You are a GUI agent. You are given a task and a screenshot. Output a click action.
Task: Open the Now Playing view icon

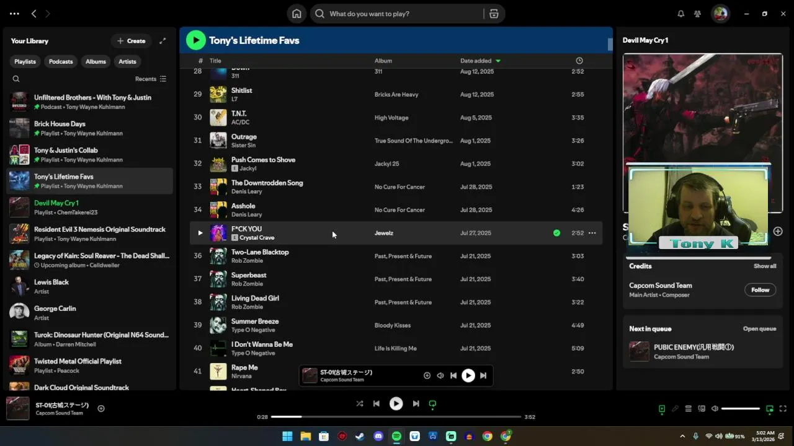[661, 409]
